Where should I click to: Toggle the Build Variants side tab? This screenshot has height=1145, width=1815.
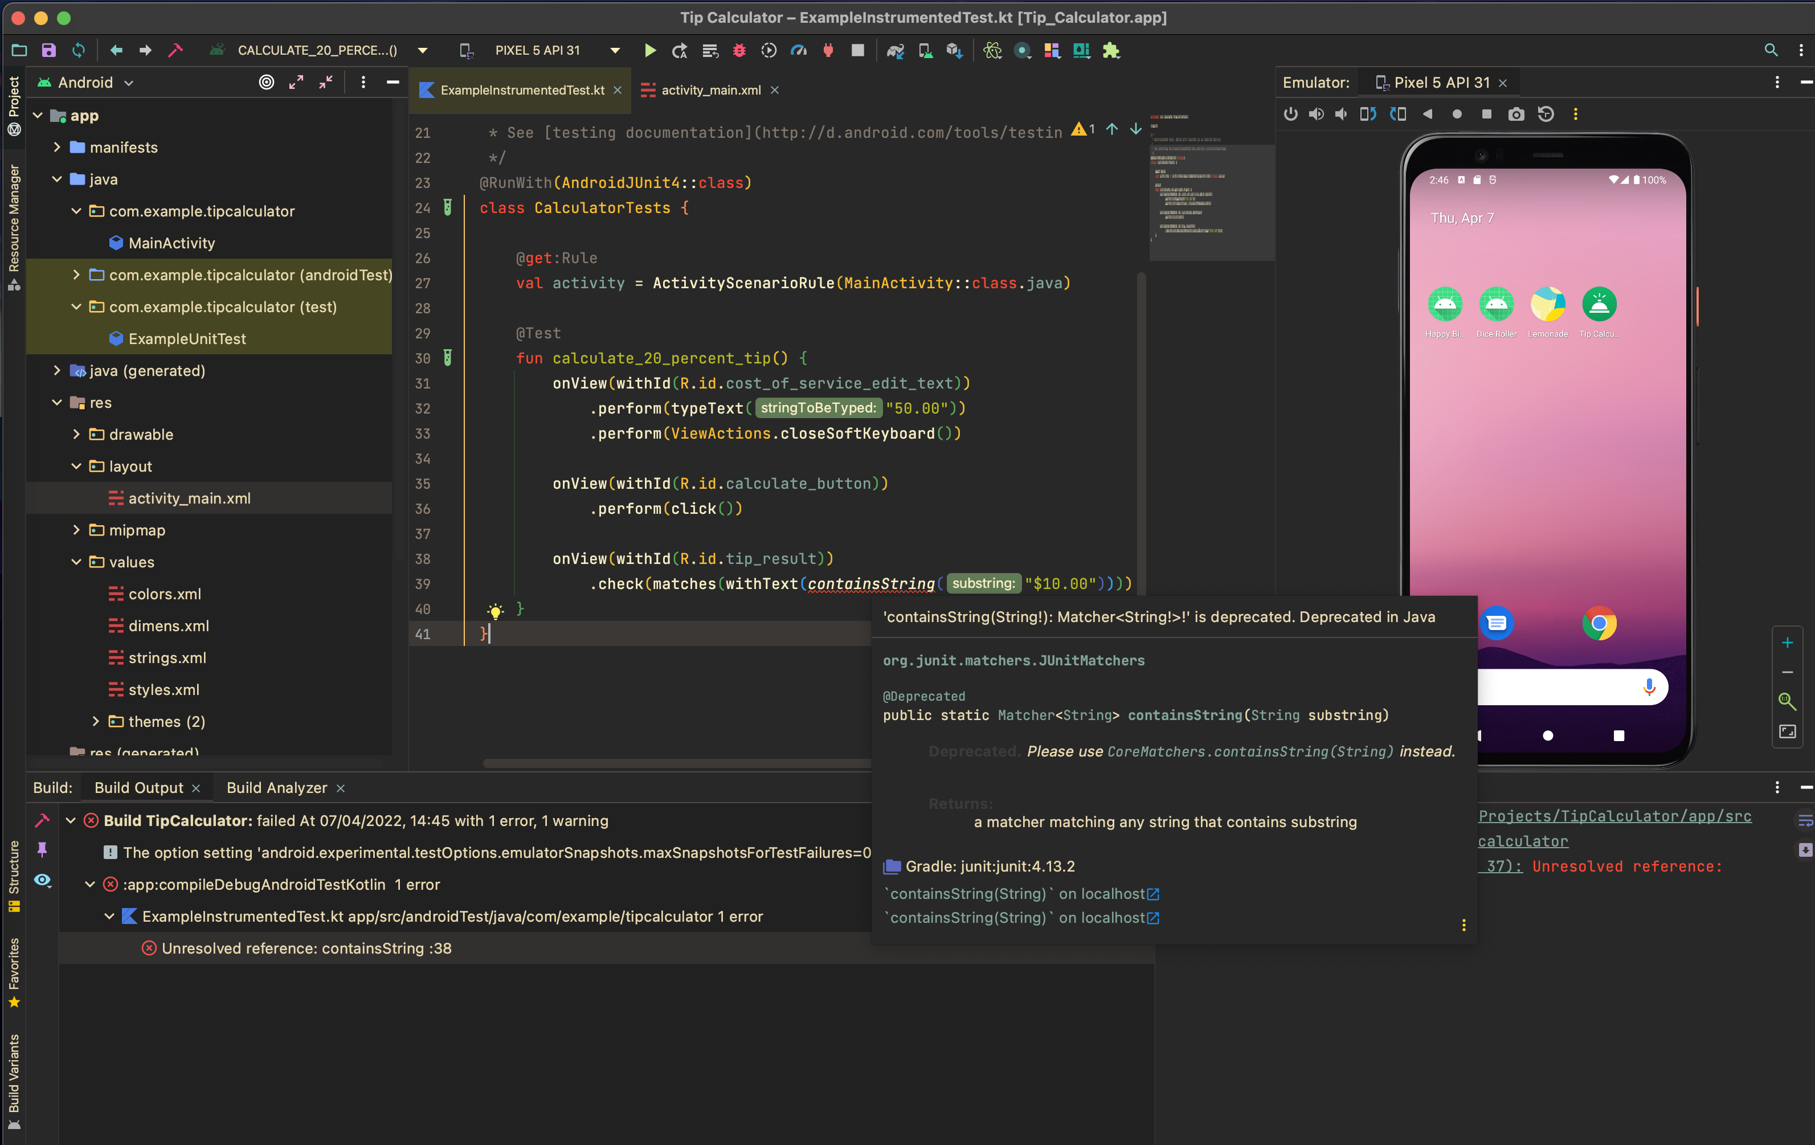click(x=14, y=1081)
